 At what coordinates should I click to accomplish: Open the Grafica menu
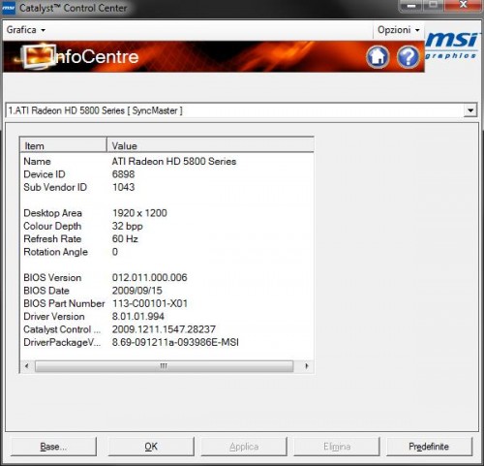click(25, 30)
